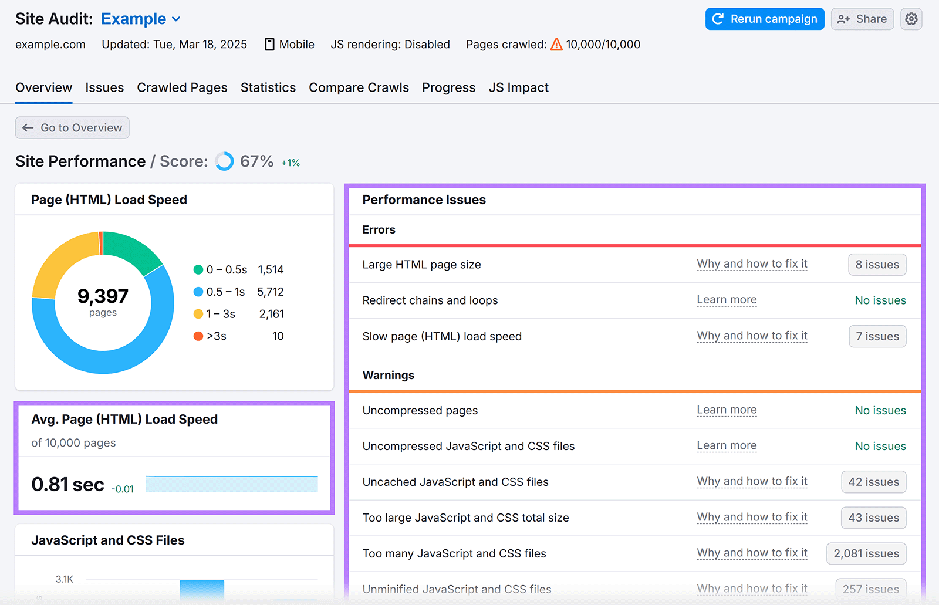Click the circular score indicator showing 67%
The width and height of the screenshot is (939, 605).
(x=225, y=161)
